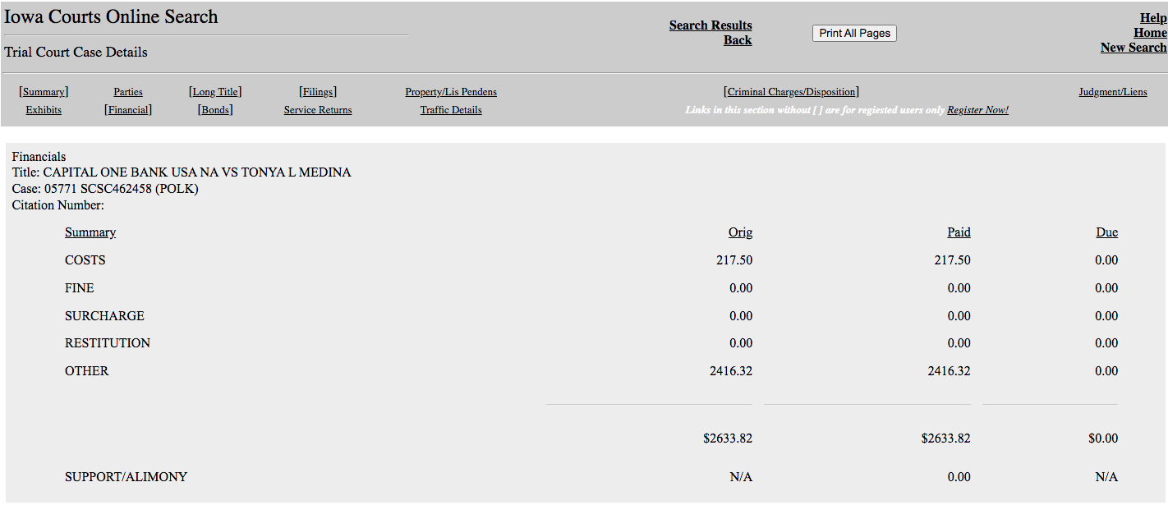The width and height of the screenshot is (1168, 505).
Task: Open the Traffic Details link
Action: pyautogui.click(x=451, y=110)
